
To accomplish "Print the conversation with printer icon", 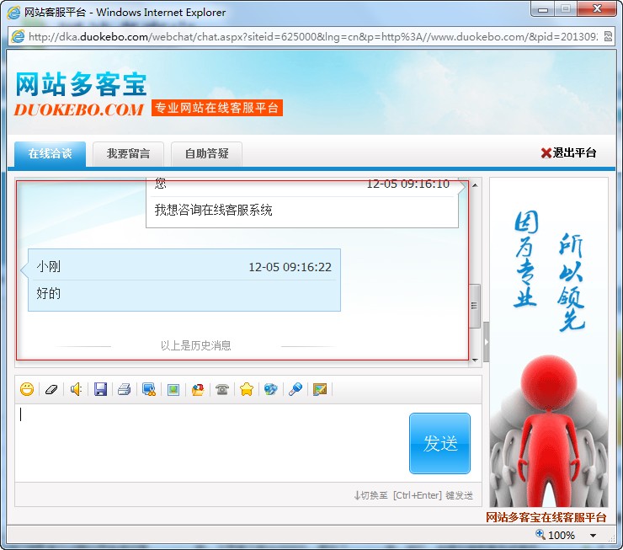I will [125, 389].
